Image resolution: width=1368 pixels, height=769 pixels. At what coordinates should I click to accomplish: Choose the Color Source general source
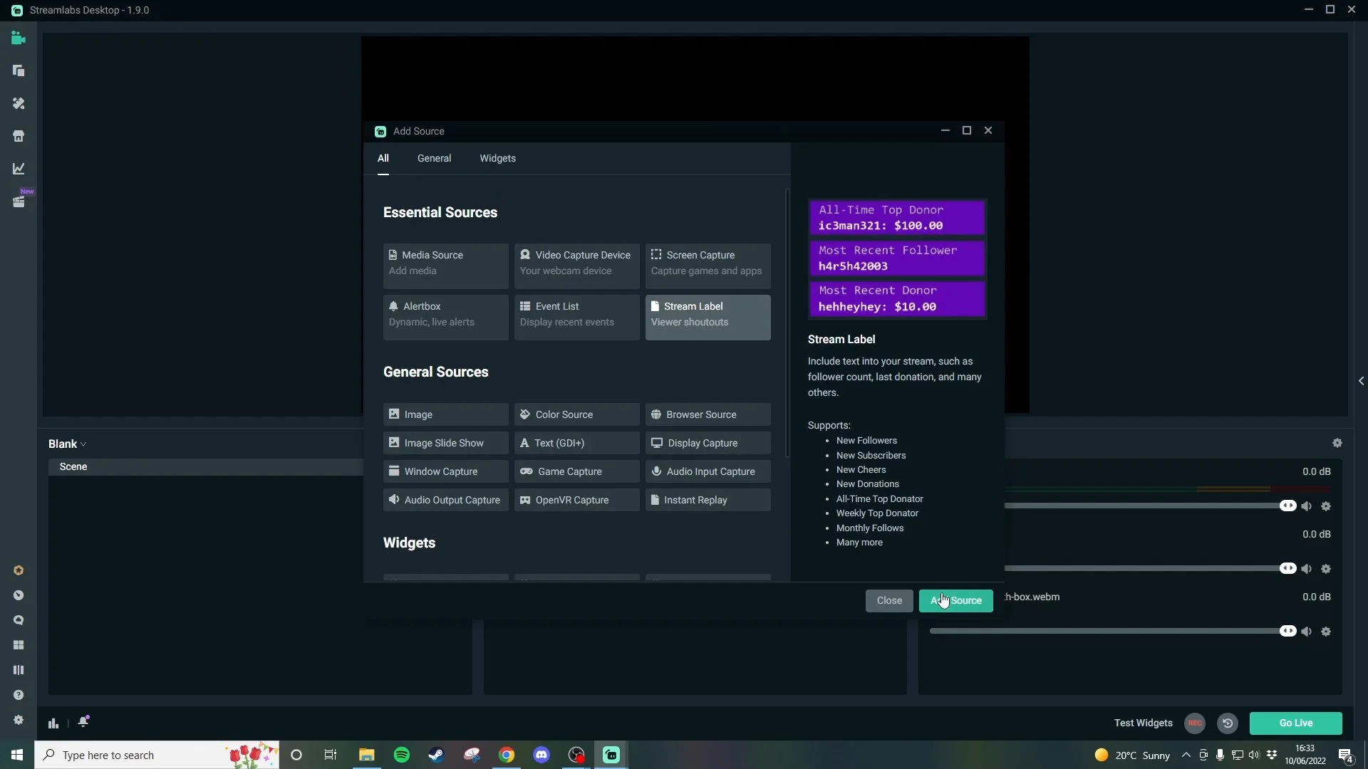[x=577, y=414]
